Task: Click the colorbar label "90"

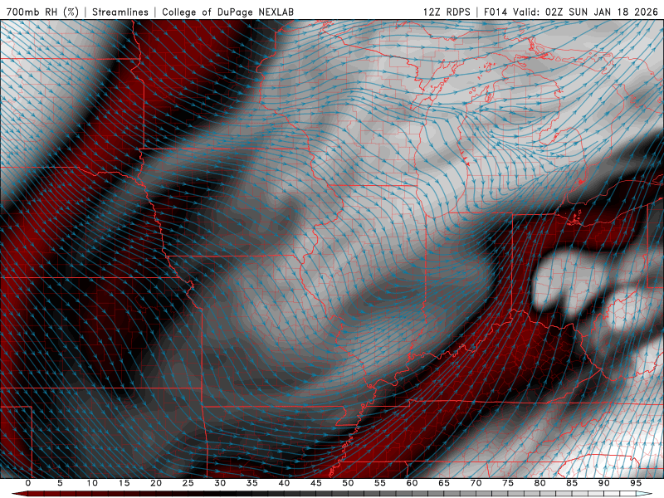Action: (x=603, y=483)
